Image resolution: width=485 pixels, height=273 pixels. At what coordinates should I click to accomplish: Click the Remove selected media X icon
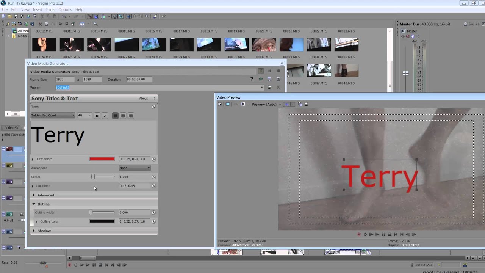coord(40,24)
